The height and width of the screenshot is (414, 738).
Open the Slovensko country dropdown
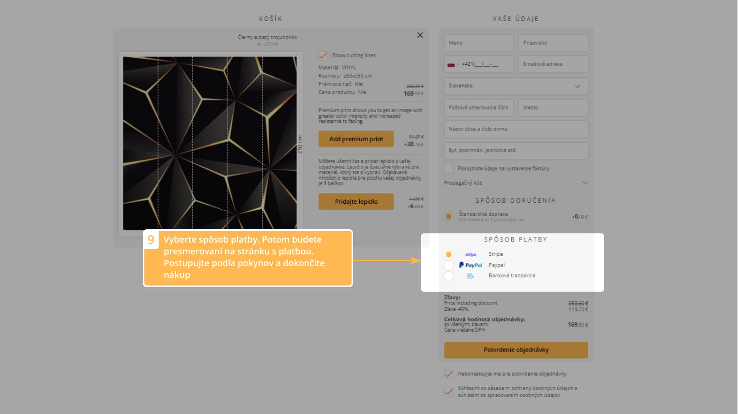(516, 86)
